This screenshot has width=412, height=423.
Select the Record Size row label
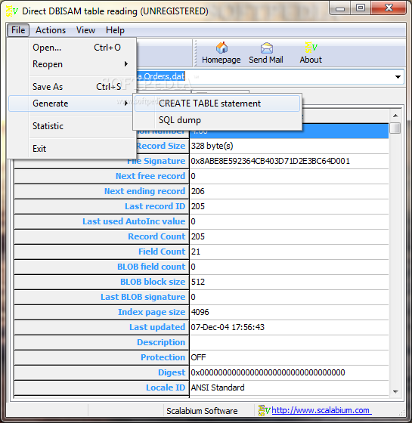(160, 146)
